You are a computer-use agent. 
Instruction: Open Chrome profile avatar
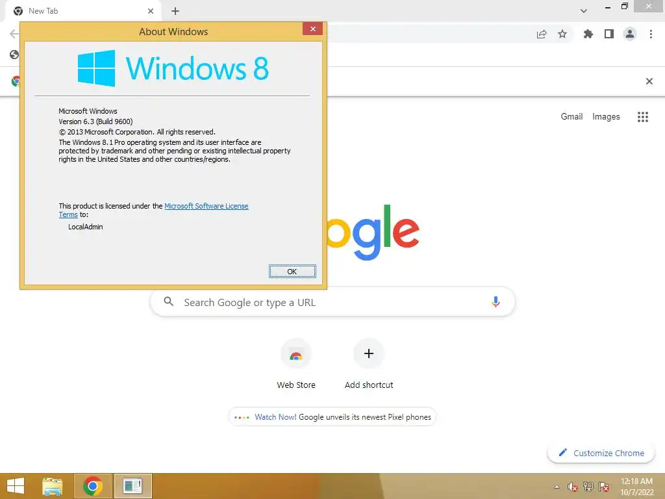(630, 34)
